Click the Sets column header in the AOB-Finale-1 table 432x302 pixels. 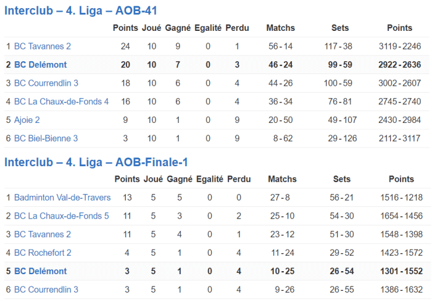(341, 179)
